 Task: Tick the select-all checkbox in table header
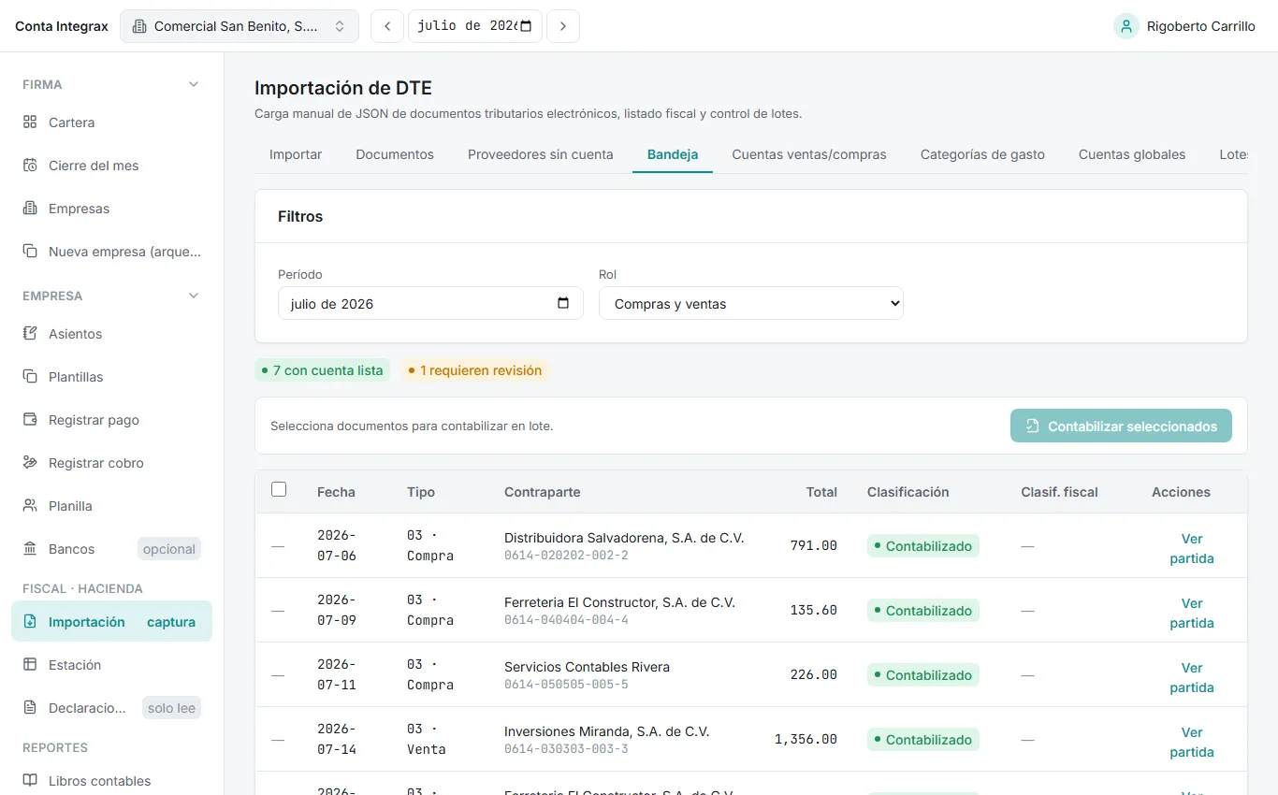coord(279,489)
